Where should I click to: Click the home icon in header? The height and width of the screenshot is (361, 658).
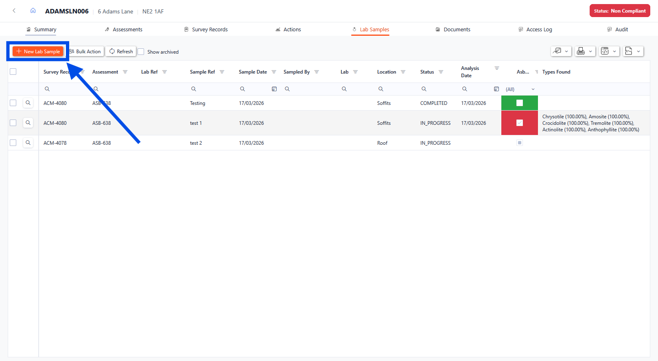(33, 11)
